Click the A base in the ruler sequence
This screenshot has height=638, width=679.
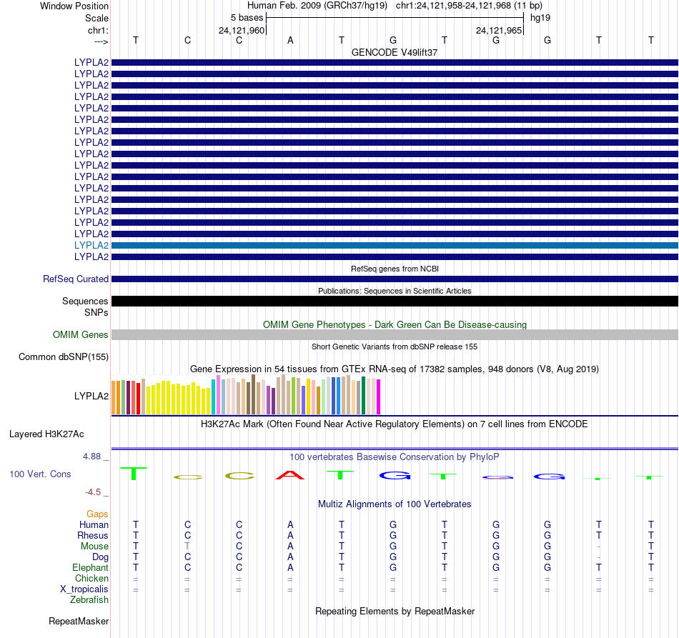290,40
